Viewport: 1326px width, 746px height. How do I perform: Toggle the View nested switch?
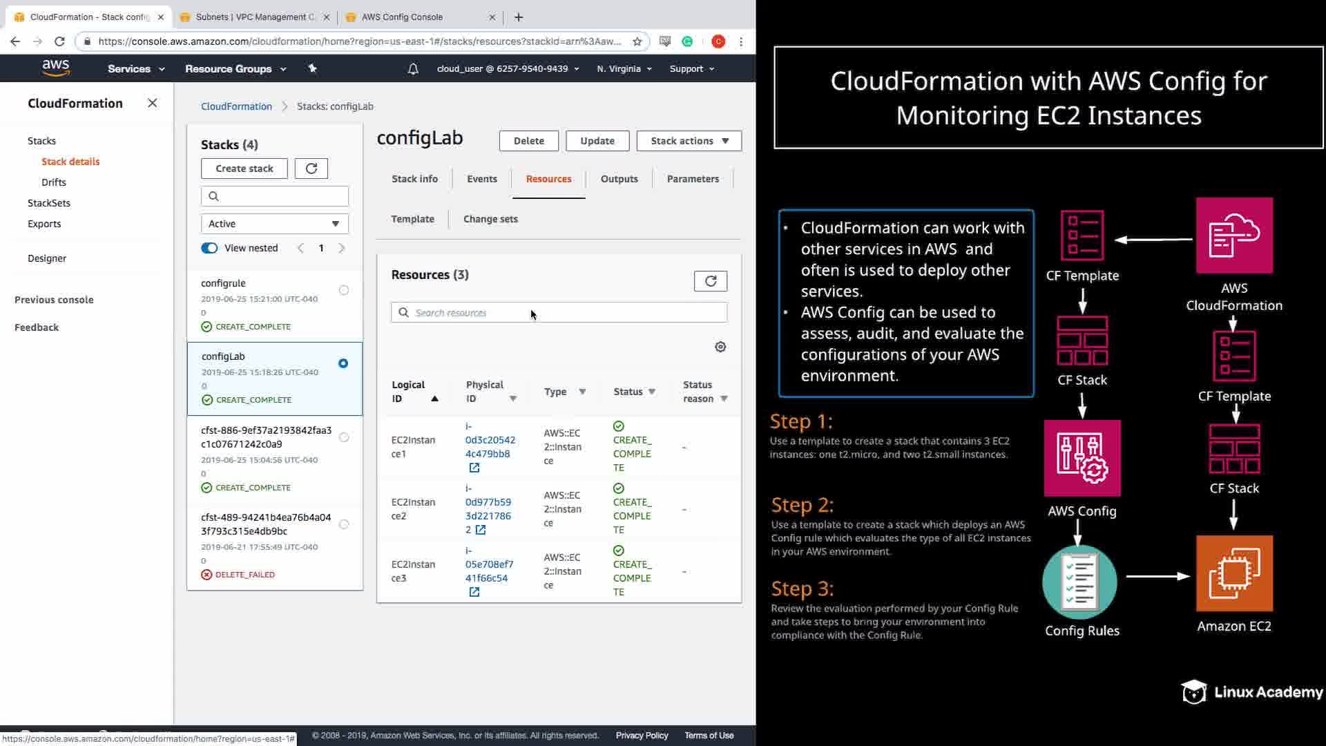(x=209, y=248)
